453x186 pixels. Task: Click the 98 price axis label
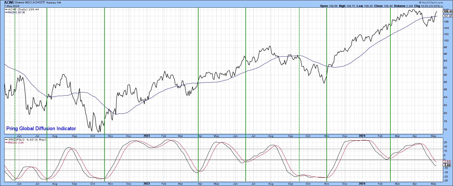445,48
